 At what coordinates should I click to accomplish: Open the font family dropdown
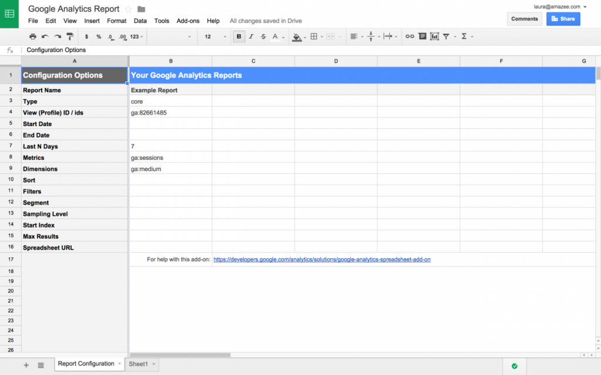coord(171,36)
